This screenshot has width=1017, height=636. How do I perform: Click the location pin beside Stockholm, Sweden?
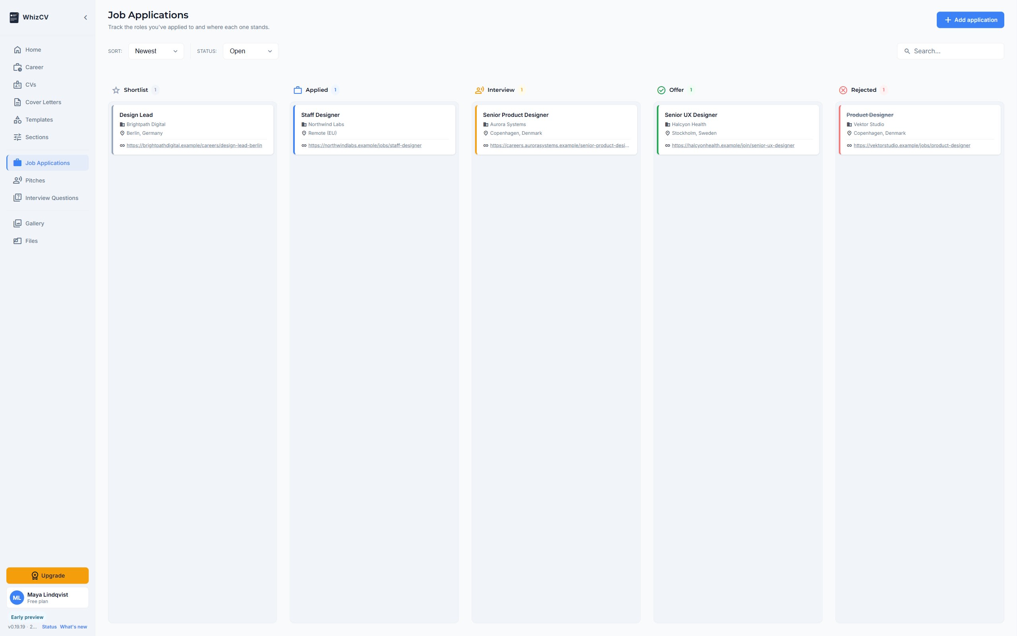click(667, 133)
